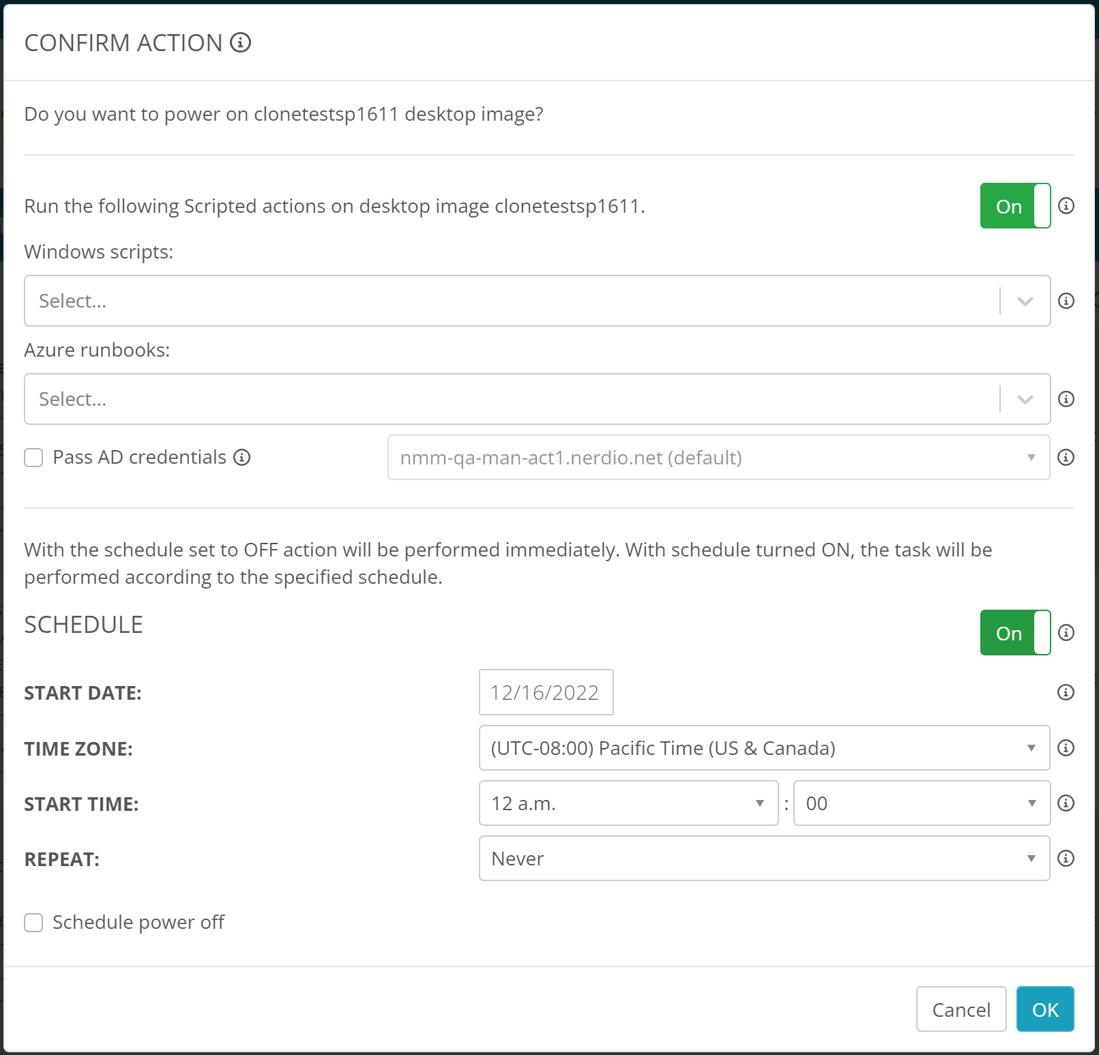1099x1055 pixels.
Task: Click info icon beside Scripted actions toggle
Action: [1066, 206]
